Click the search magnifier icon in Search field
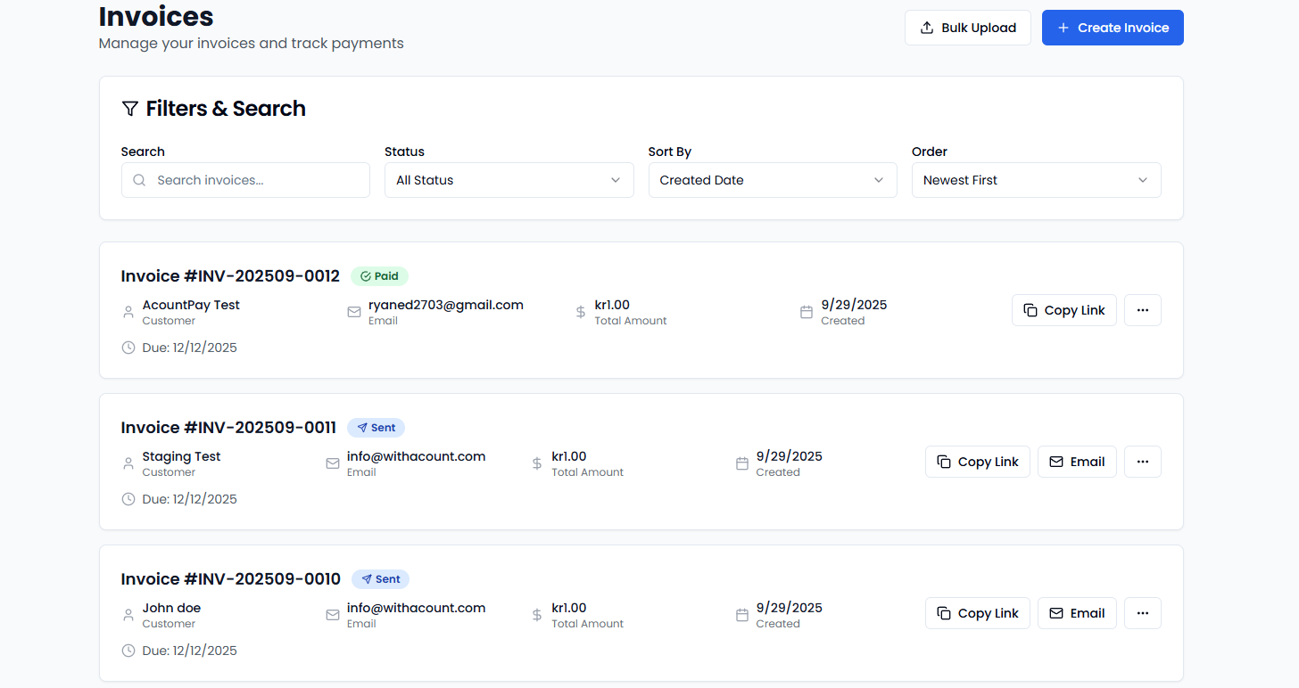 pyautogui.click(x=139, y=180)
